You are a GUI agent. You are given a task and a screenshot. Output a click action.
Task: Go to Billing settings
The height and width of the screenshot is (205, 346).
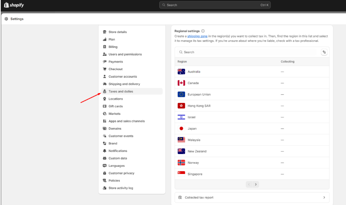(x=132, y=47)
